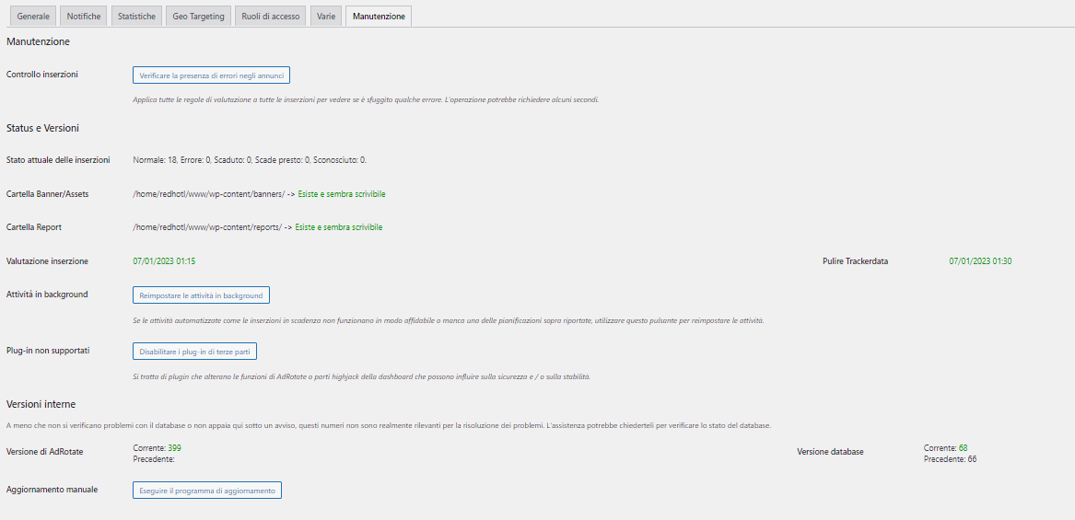1075x520 pixels.
Task: Select the Manutenzione tab
Action: pyautogui.click(x=378, y=17)
